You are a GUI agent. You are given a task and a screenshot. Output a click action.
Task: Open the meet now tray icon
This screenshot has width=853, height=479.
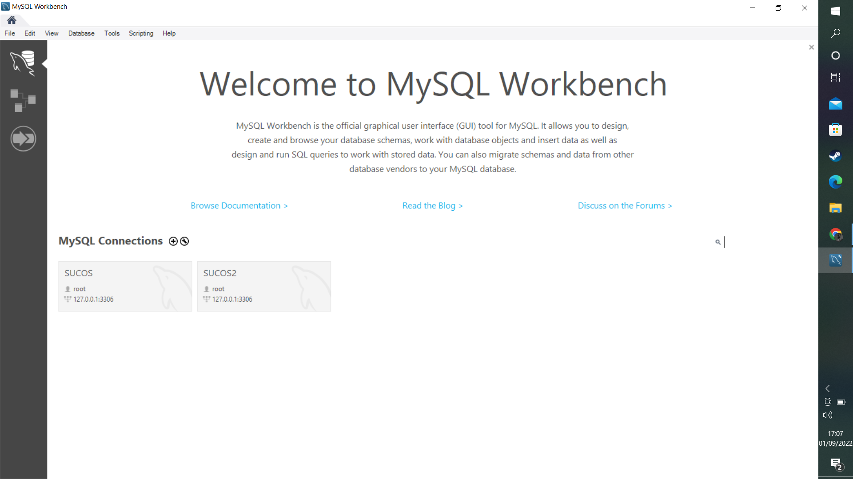pos(828,402)
